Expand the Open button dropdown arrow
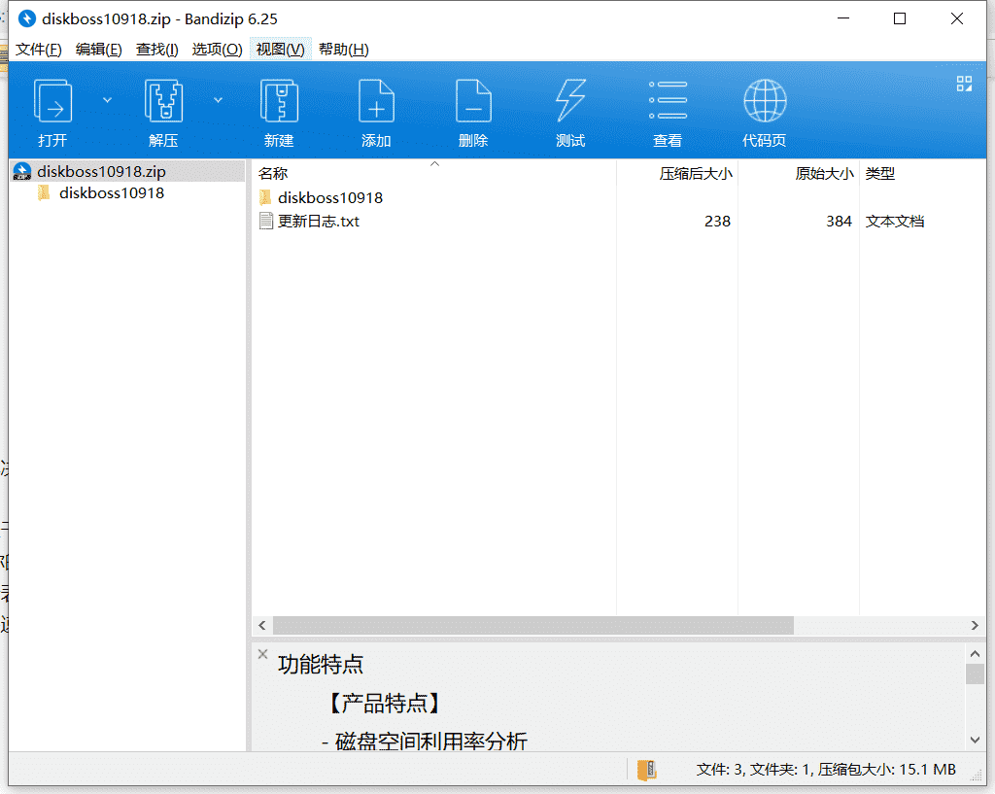This screenshot has width=995, height=794. click(107, 100)
